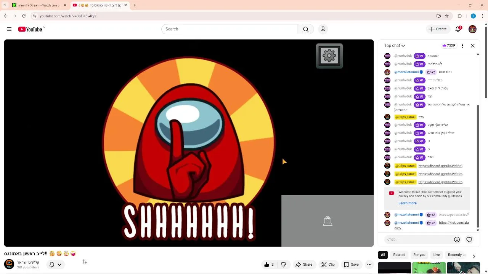Open the last discord.gg link in chat
The width and height of the screenshot is (488, 274).
pyautogui.click(x=440, y=182)
